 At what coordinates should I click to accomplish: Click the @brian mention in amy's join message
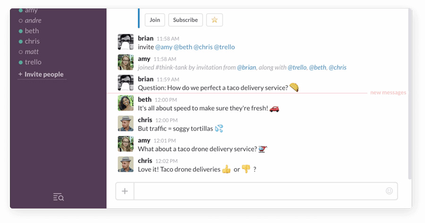coord(246,67)
